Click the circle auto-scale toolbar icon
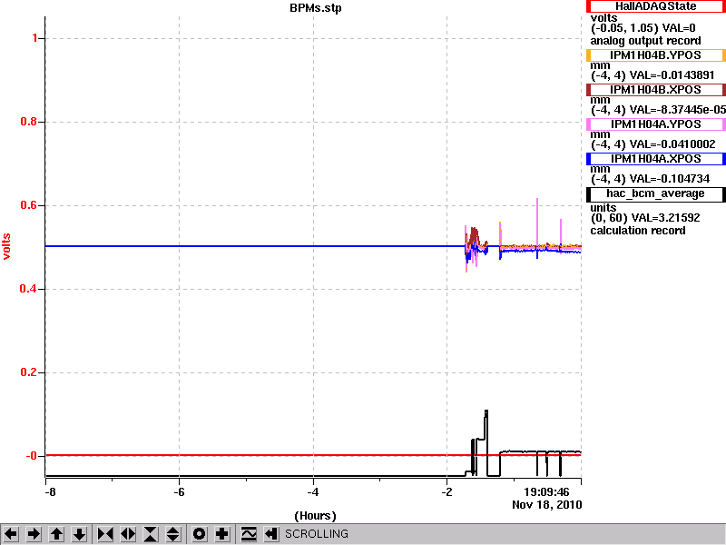This screenshot has width=726, height=545. pyautogui.click(x=200, y=534)
